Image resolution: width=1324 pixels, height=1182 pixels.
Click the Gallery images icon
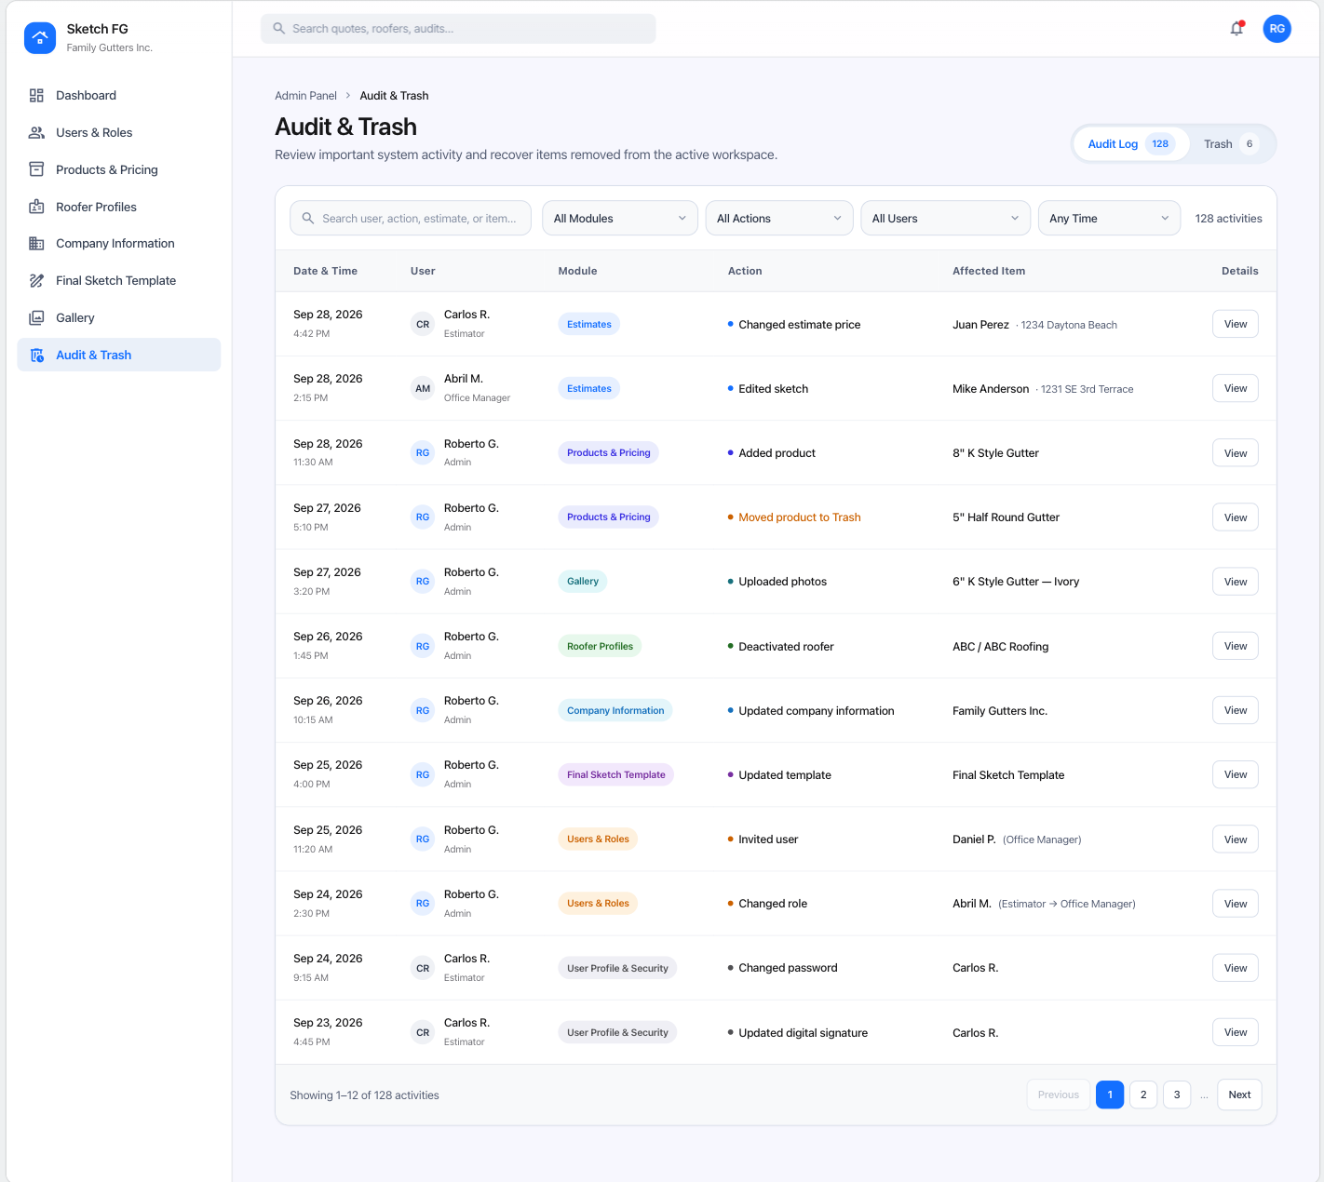[36, 317]
